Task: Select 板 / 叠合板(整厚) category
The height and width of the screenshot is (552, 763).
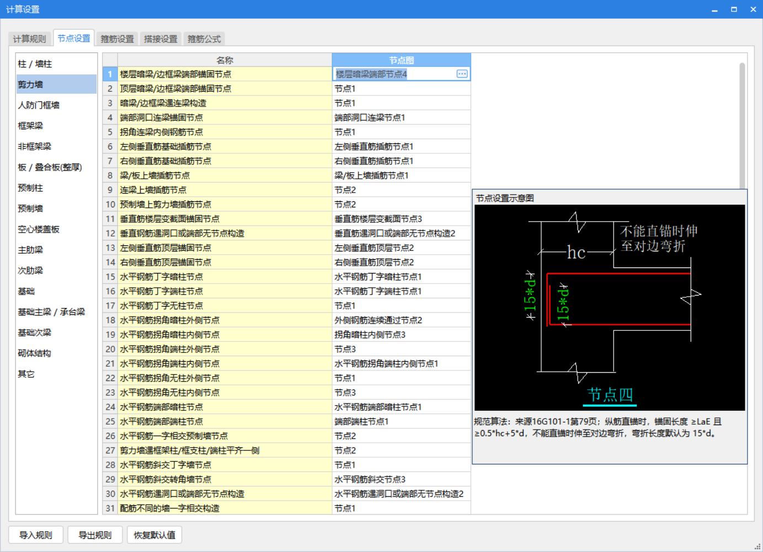Action: tap(56, 167)
